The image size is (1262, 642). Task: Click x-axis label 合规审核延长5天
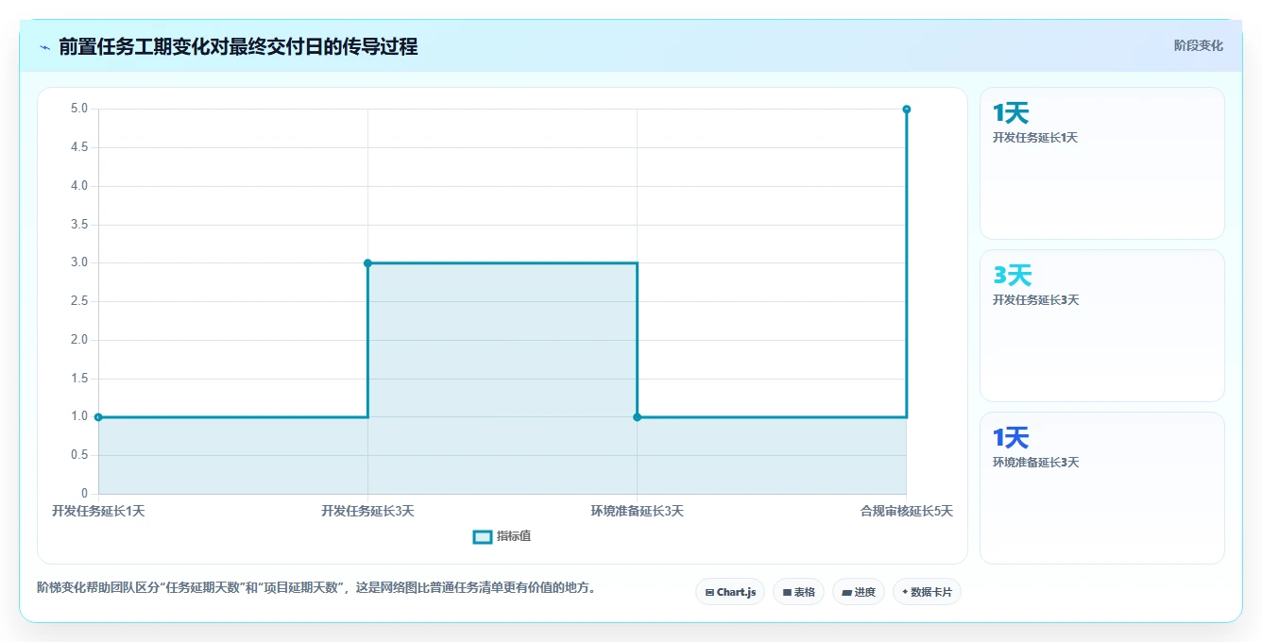(x=906, y=511)
